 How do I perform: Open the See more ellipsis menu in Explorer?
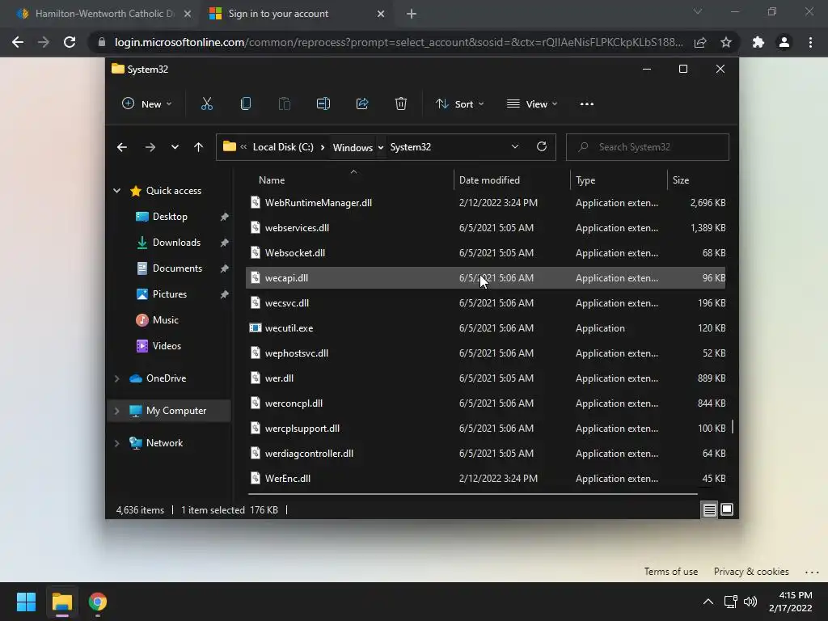pos(587,104)
